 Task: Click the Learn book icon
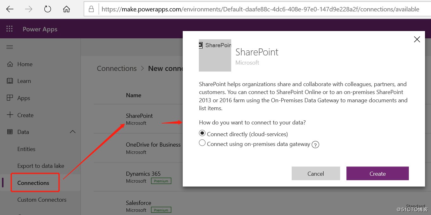point(10,81)
